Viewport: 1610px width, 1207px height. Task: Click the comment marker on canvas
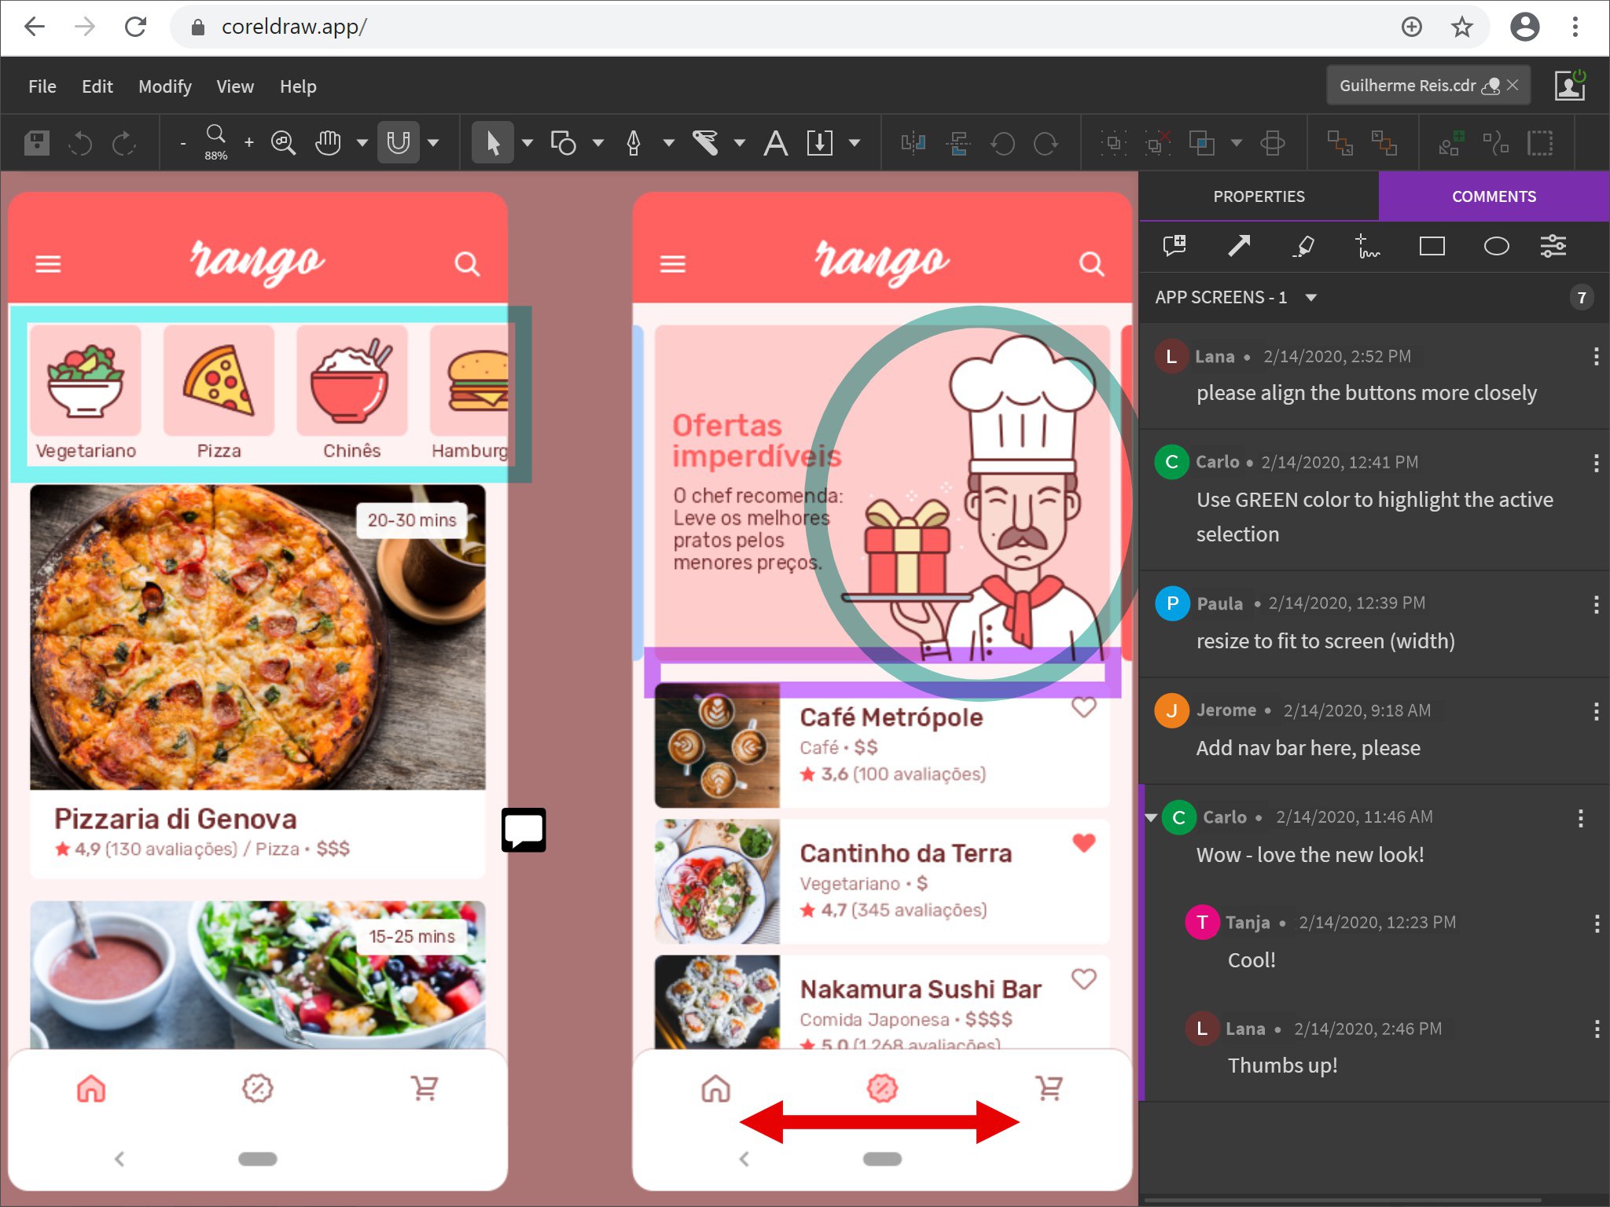click(x=524, y=830)
